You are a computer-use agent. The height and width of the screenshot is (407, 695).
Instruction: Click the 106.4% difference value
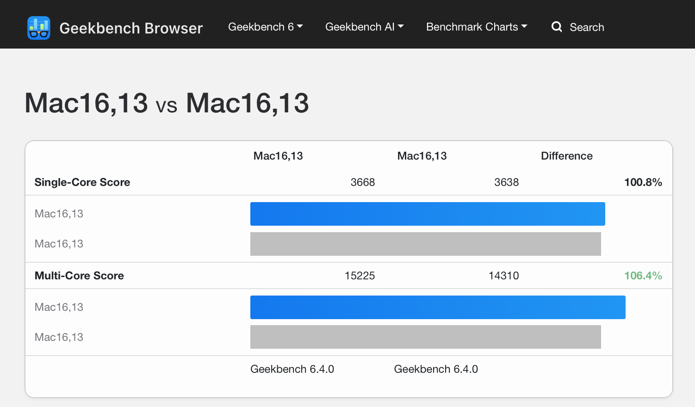point(643,275)
